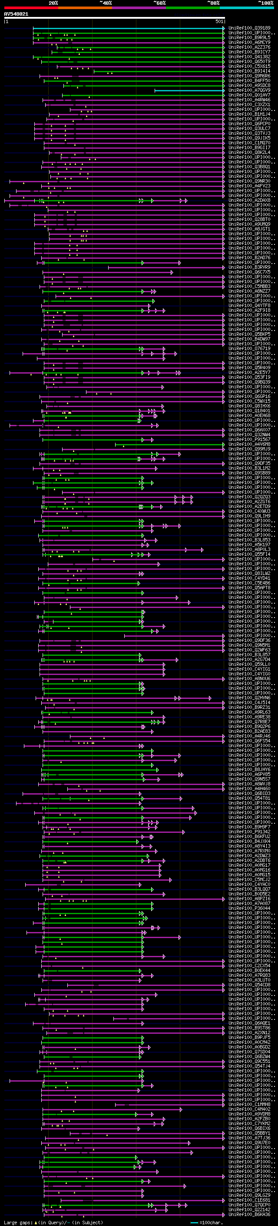This screenshot has width=278, height=1226.
Task: Select subject label UniRef100_B9GII7
Action: (x=249, y=147)
